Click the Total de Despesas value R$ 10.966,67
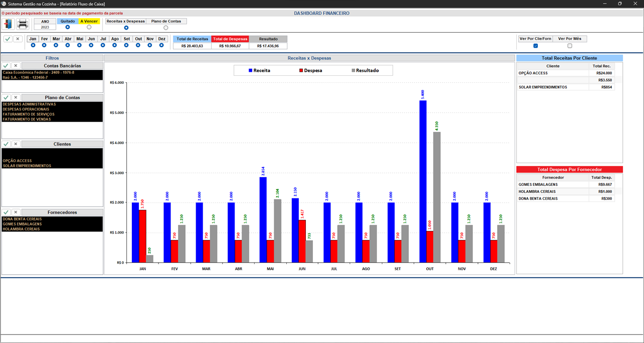Image resolution: width=644 pixels, height=343 pixels. pos(230,46)
